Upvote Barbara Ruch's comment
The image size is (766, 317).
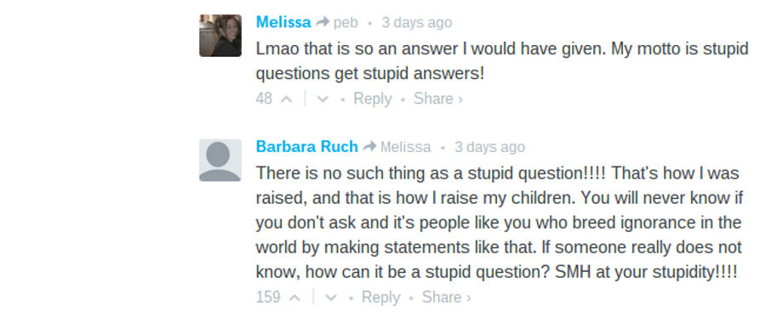pyautogui.click(x=295, y=298)
